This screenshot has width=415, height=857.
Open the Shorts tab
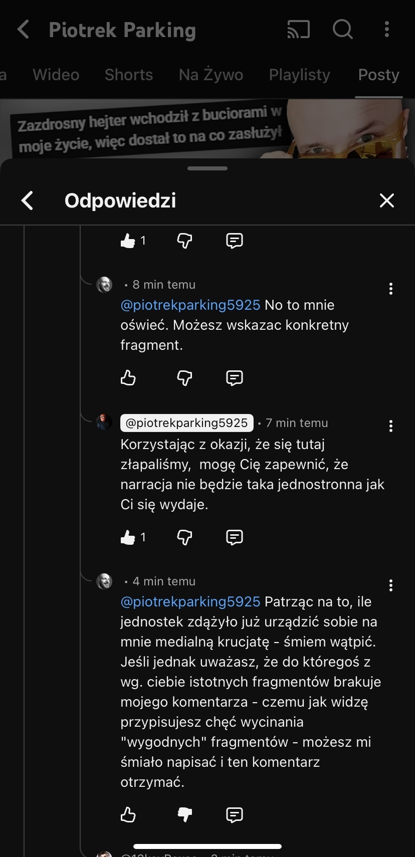[129, 75]
